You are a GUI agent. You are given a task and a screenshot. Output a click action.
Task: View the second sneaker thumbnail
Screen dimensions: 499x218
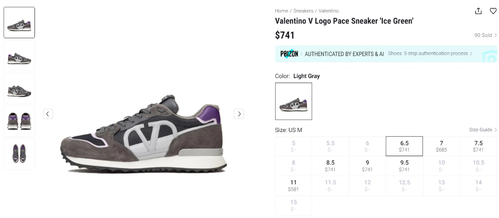coord(19,56)
